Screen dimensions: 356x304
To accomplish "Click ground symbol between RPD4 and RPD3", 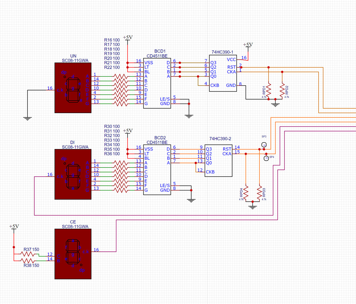I will click(252, 207).
